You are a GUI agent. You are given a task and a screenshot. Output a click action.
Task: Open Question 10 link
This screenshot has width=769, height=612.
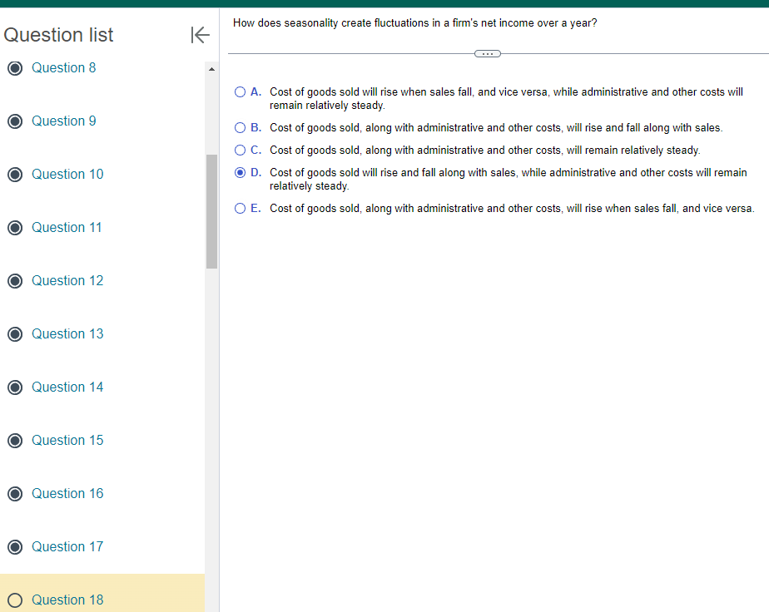67,175
